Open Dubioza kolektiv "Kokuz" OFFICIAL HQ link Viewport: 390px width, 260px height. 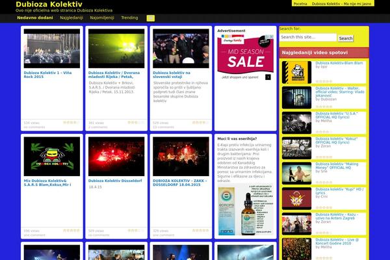[337, 140]
